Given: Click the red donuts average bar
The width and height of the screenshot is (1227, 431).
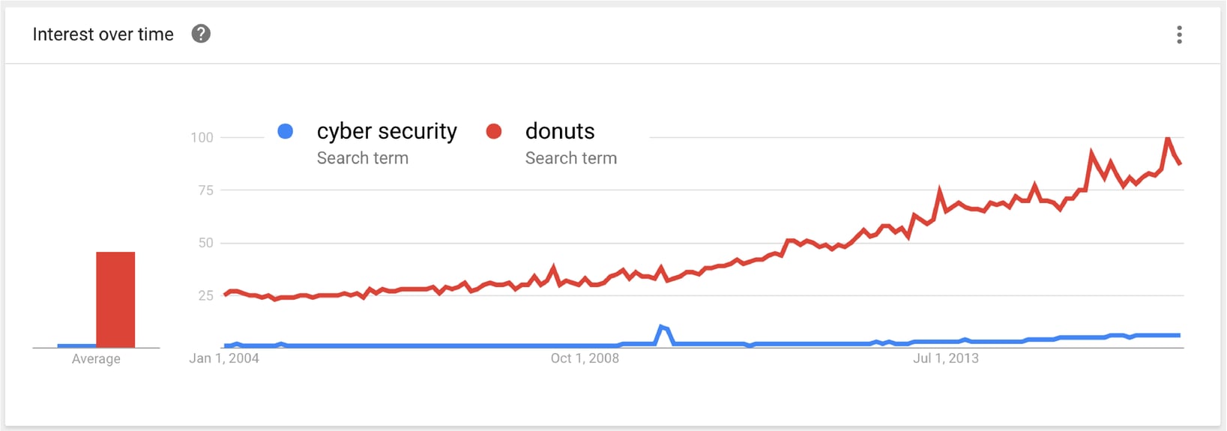Looking at the screenshot, I should tap(115, 300).
